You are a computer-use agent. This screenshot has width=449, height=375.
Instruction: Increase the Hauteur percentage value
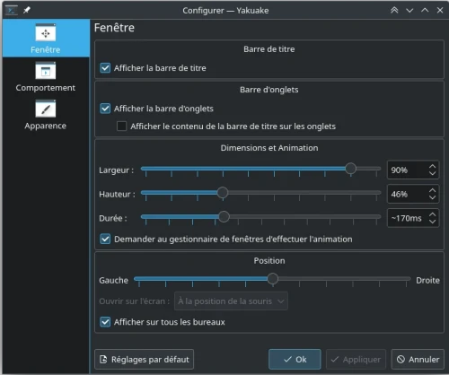pos(432,190)
